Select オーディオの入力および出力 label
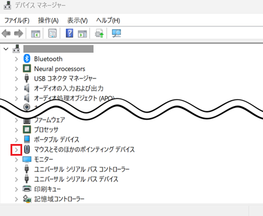The width and height of the screenshot is (263, 216). click(69, 88)
